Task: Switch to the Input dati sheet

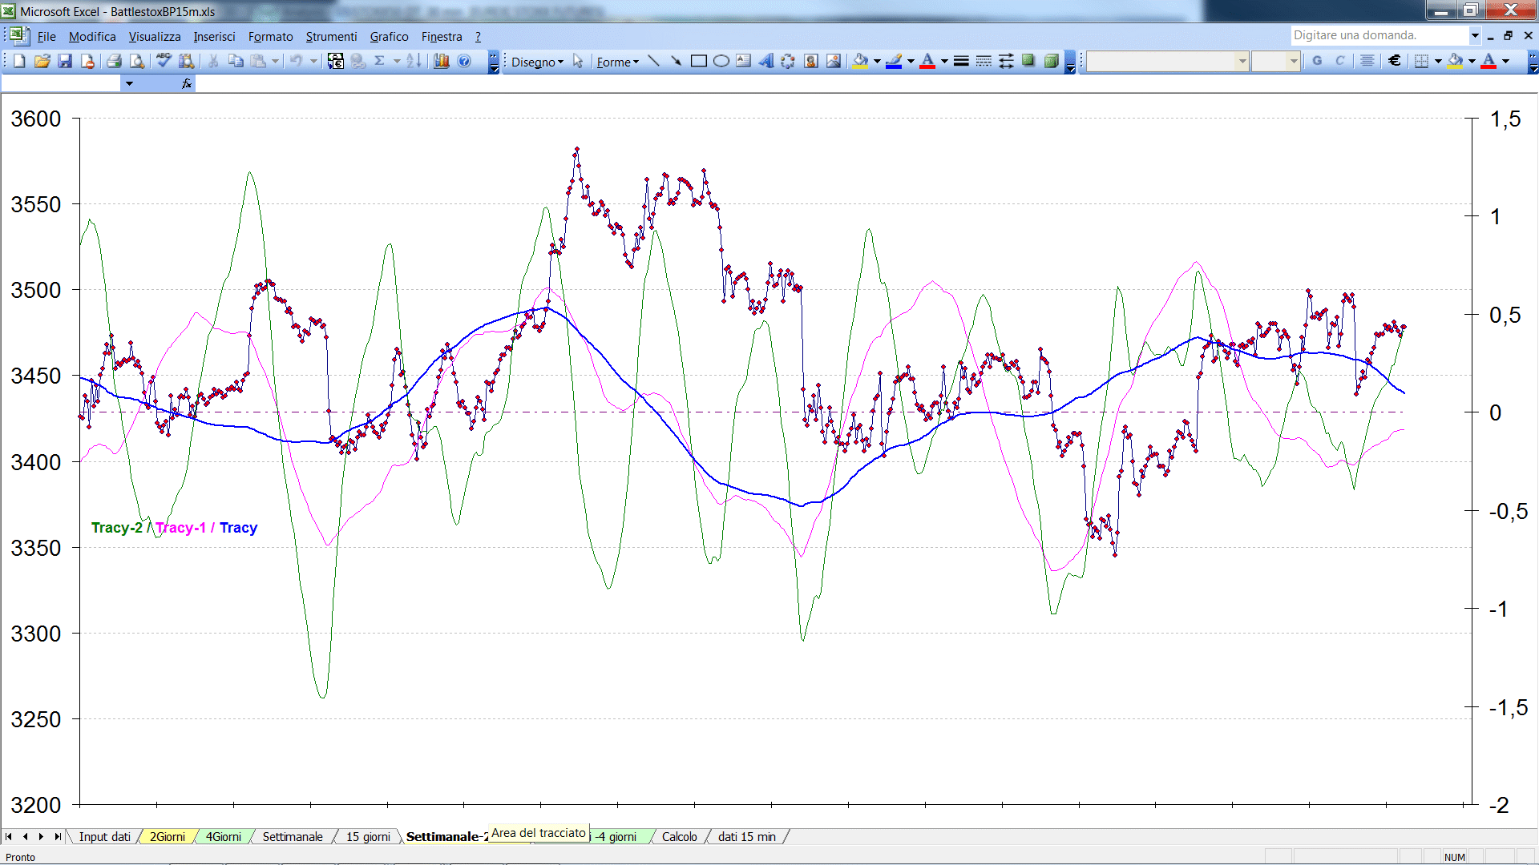Action: pos(104,836)
